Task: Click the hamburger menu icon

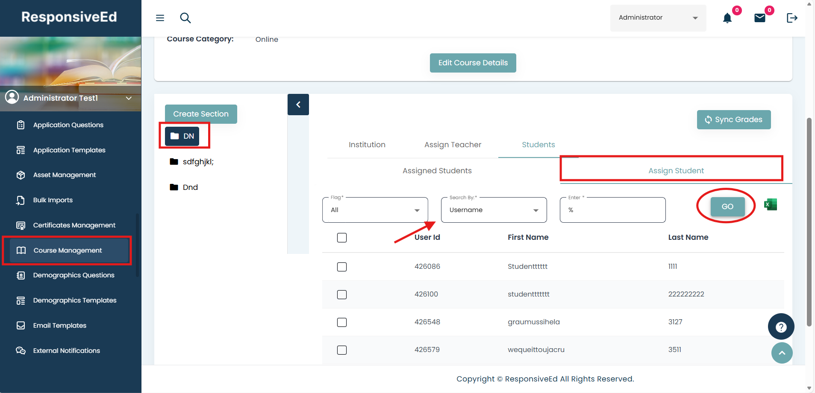Action: click(x=160, y=18)
